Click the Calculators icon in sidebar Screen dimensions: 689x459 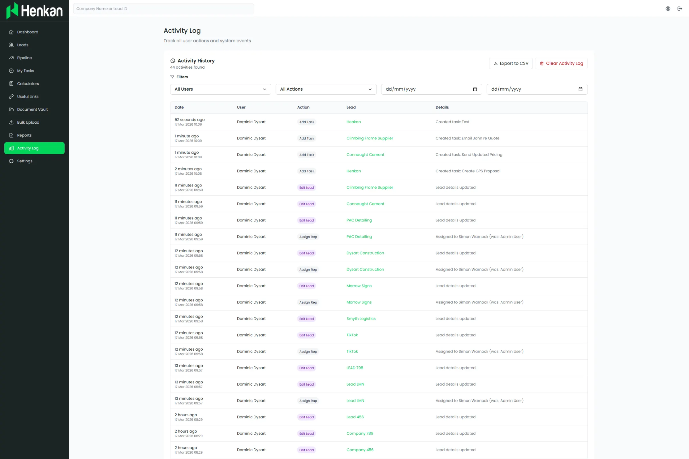coord(11,83)
